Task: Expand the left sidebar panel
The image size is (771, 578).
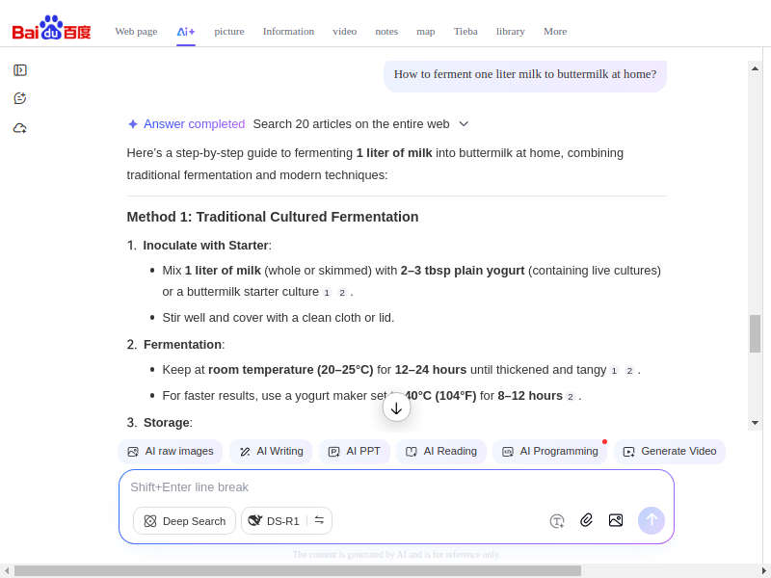Action: pos(19,69)
